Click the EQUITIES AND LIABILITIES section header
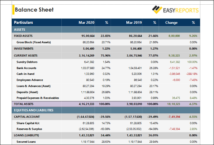The image size is (214, 145). coord(33,110)
